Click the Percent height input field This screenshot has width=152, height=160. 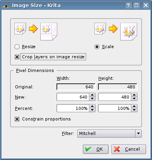[x=115, y=108]
